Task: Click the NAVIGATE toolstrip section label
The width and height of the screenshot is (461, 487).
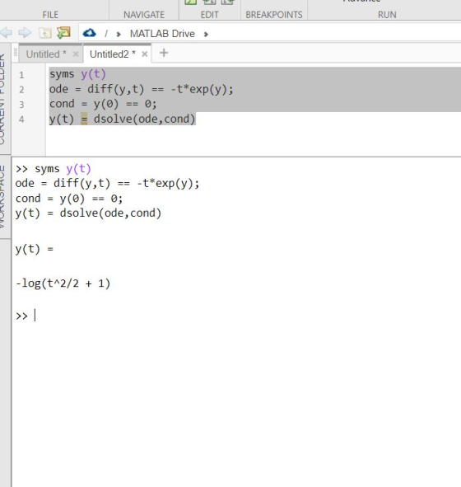Action: (144, 15)
